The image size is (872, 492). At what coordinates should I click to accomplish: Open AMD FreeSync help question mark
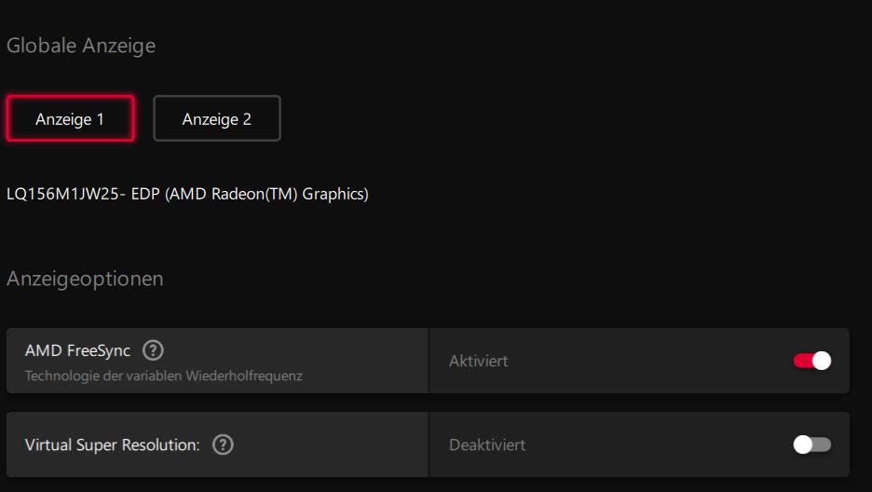tap(153, 350)
